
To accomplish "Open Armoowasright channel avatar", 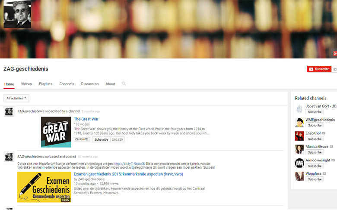I will click(x=299, y=163).
